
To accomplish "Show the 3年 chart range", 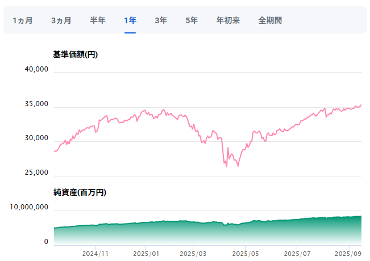I will [x=161, y=20].
